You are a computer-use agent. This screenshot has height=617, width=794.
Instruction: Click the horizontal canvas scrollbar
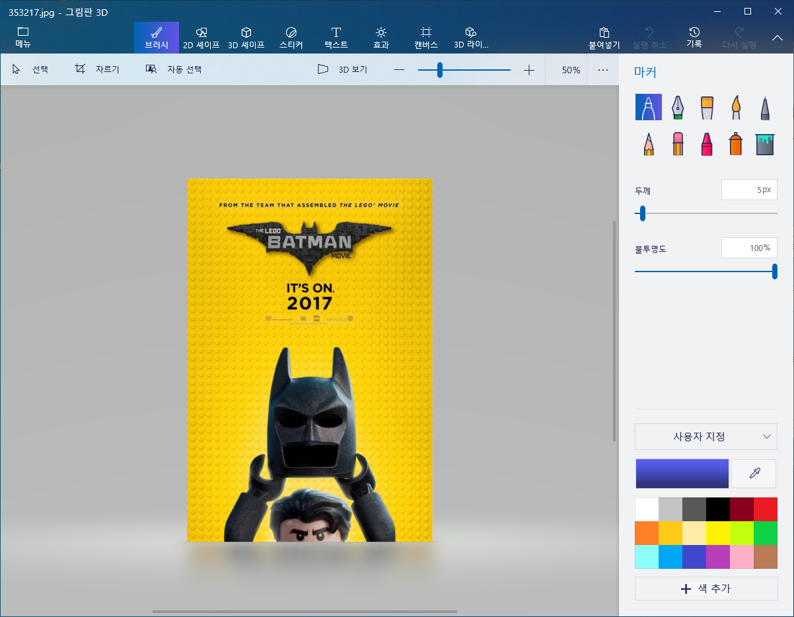pos(303,612)
